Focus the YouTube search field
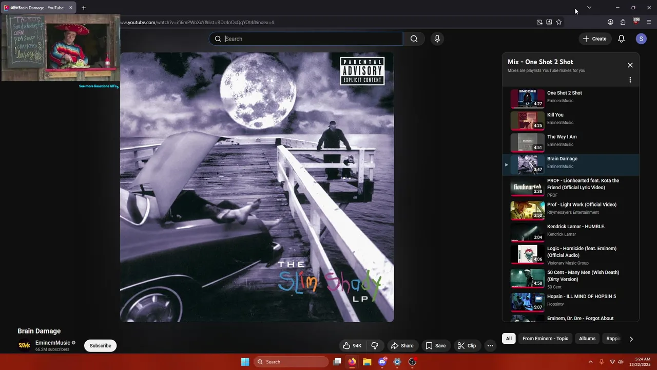Screen dimensions: 657x370 click(306, 39)
